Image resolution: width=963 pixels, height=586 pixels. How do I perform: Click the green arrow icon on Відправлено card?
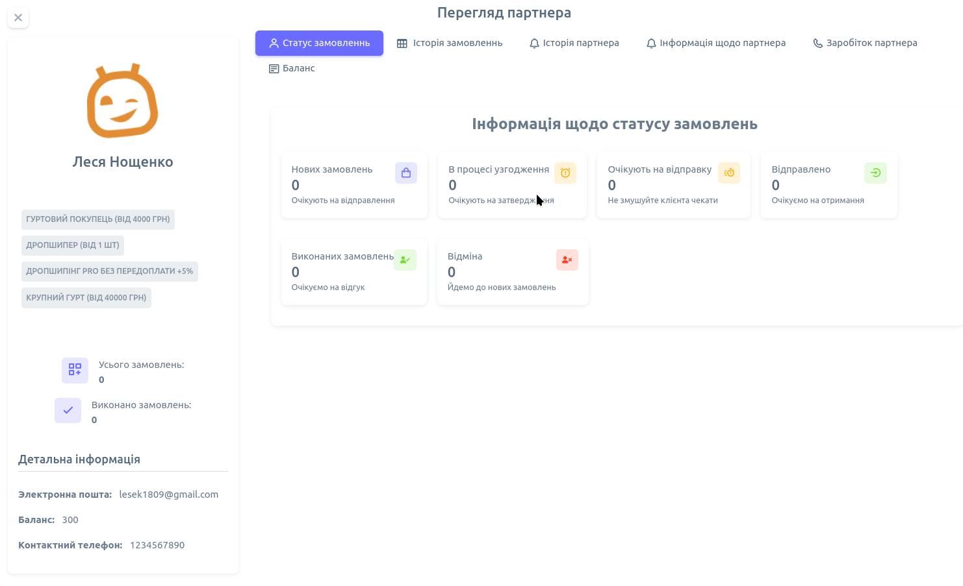click(x=875, y=173)
